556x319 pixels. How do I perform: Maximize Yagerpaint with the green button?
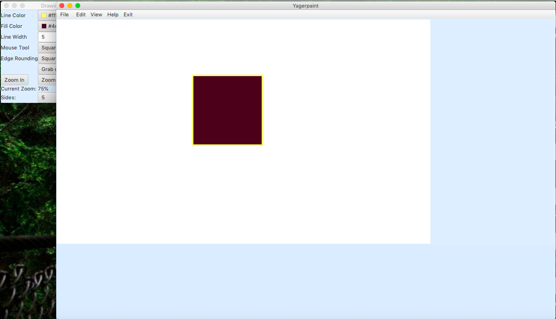tap(78, 6)
